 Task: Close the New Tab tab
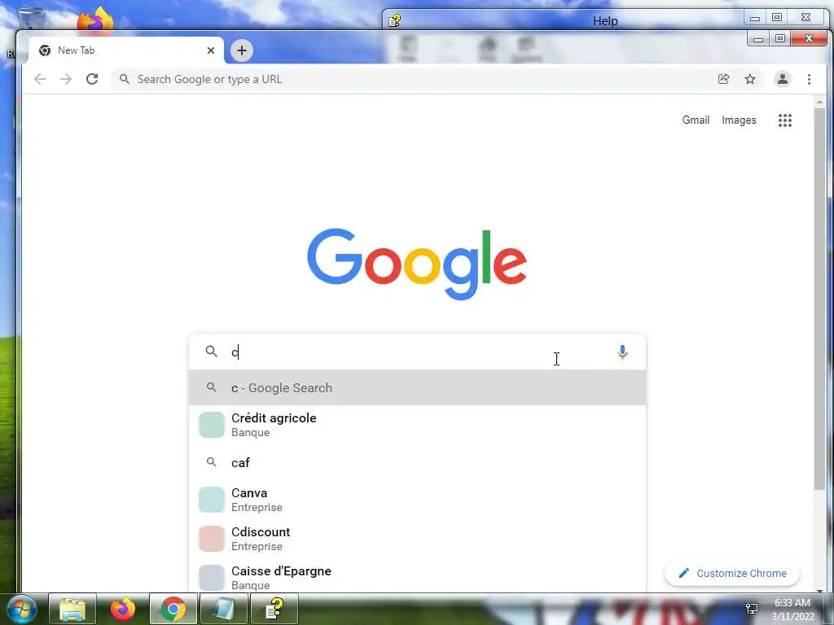pyautogui.click(x=211, y=50)
